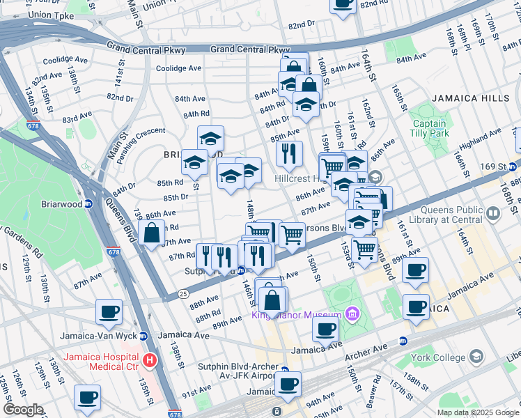Open the coffee marker near Sutphin Blvd-Archer Av station
The width and height of the screenshot is (521, 418).
tap(287, 383)
